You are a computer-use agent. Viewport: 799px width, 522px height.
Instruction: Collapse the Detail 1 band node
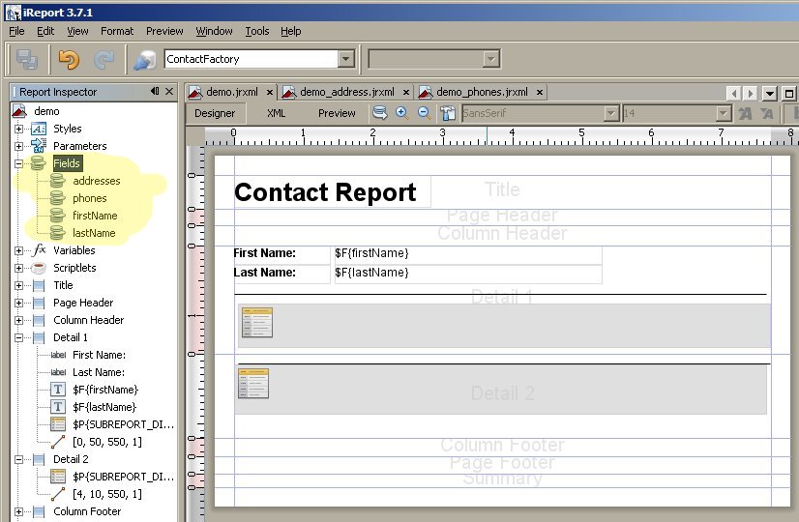click(x=18, y=337)
